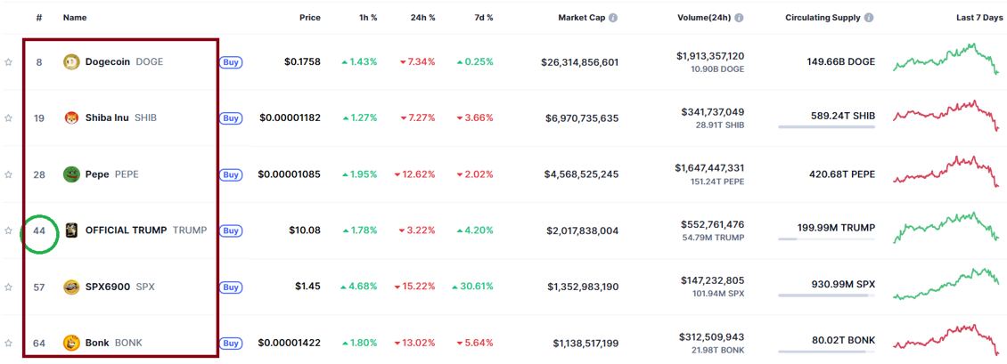The width and height of the screenshot is (1007, 364).
Task: Toggle watchlist star for SPX6900
Action: (8, 287)
